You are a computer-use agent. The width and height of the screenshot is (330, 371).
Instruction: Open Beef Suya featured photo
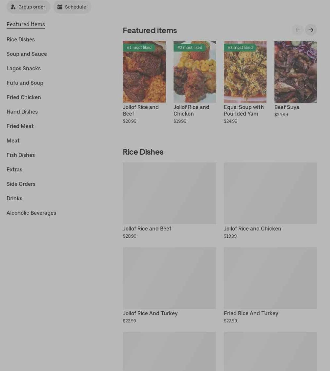(x=295, y=72)
